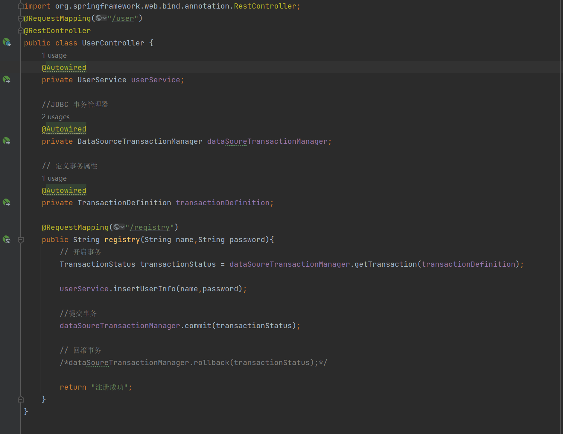Click the UserController class name

click(113, 43)
